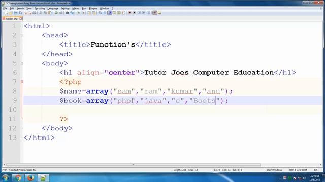Click the UTF-8 w/o BOM encoding status entry
The image size is (325, 182).
(298, 170)
